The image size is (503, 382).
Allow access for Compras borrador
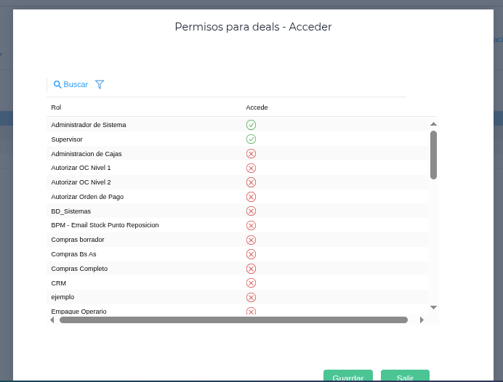[251, 240]
